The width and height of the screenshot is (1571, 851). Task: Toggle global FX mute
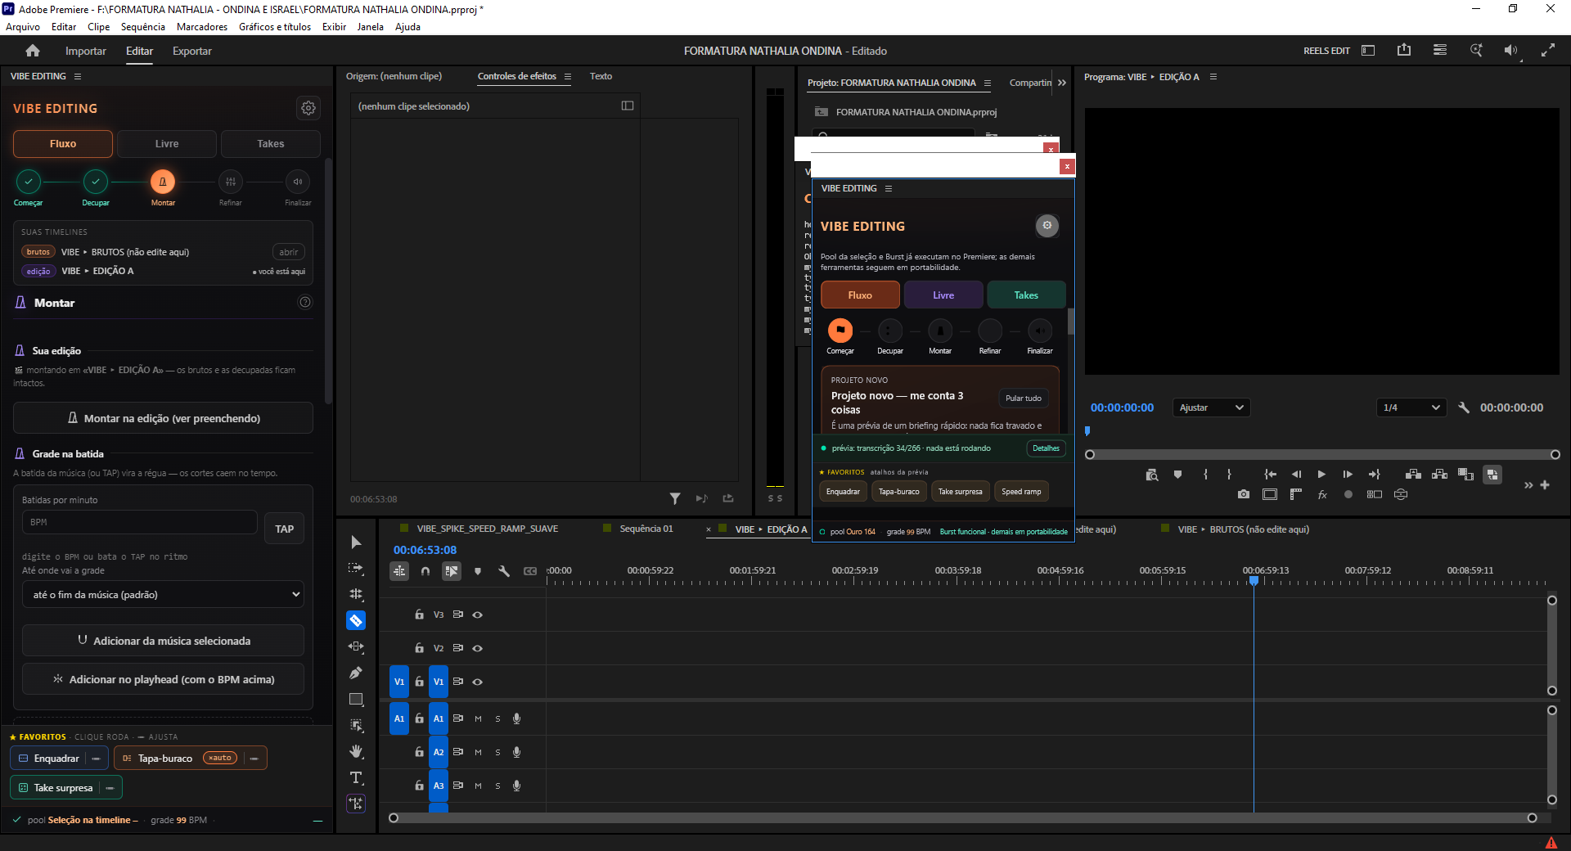coord(1322,494)
